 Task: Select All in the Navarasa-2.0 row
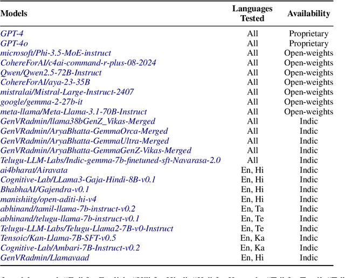(x=252, y=160)
